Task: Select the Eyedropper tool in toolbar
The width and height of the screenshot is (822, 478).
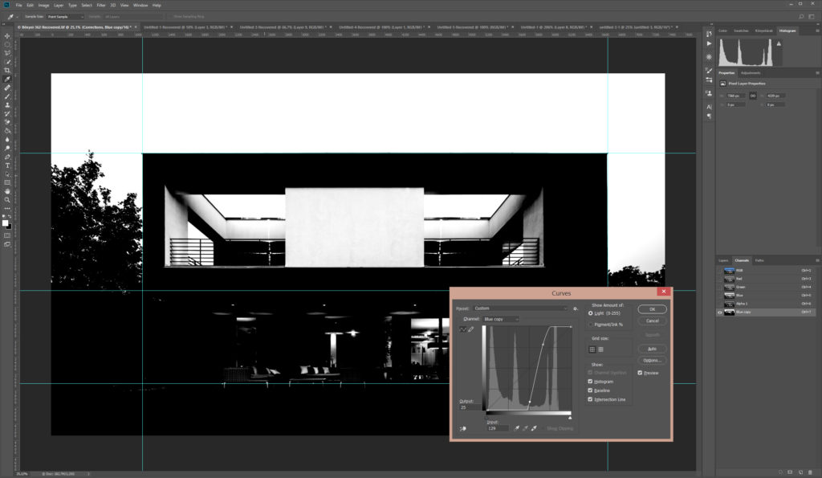Action: coord(7,80)
